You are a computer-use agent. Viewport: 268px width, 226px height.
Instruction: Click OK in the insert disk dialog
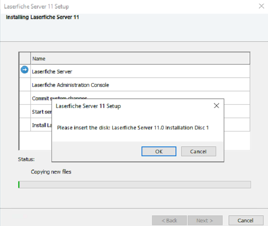coord(159,151)
